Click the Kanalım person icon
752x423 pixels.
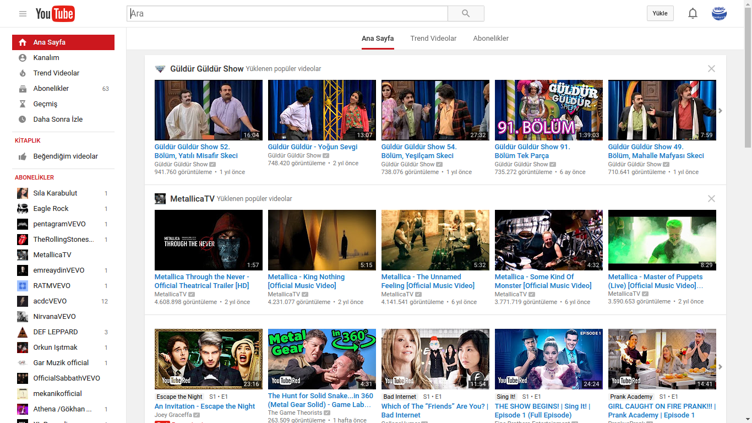[x=23, y=58]
